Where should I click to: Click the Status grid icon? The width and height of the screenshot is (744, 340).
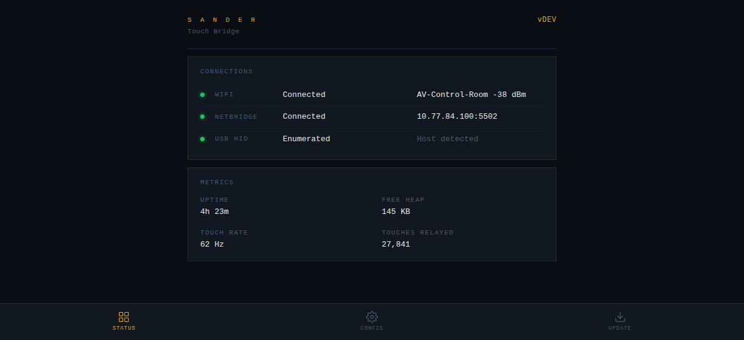[124, 317]
